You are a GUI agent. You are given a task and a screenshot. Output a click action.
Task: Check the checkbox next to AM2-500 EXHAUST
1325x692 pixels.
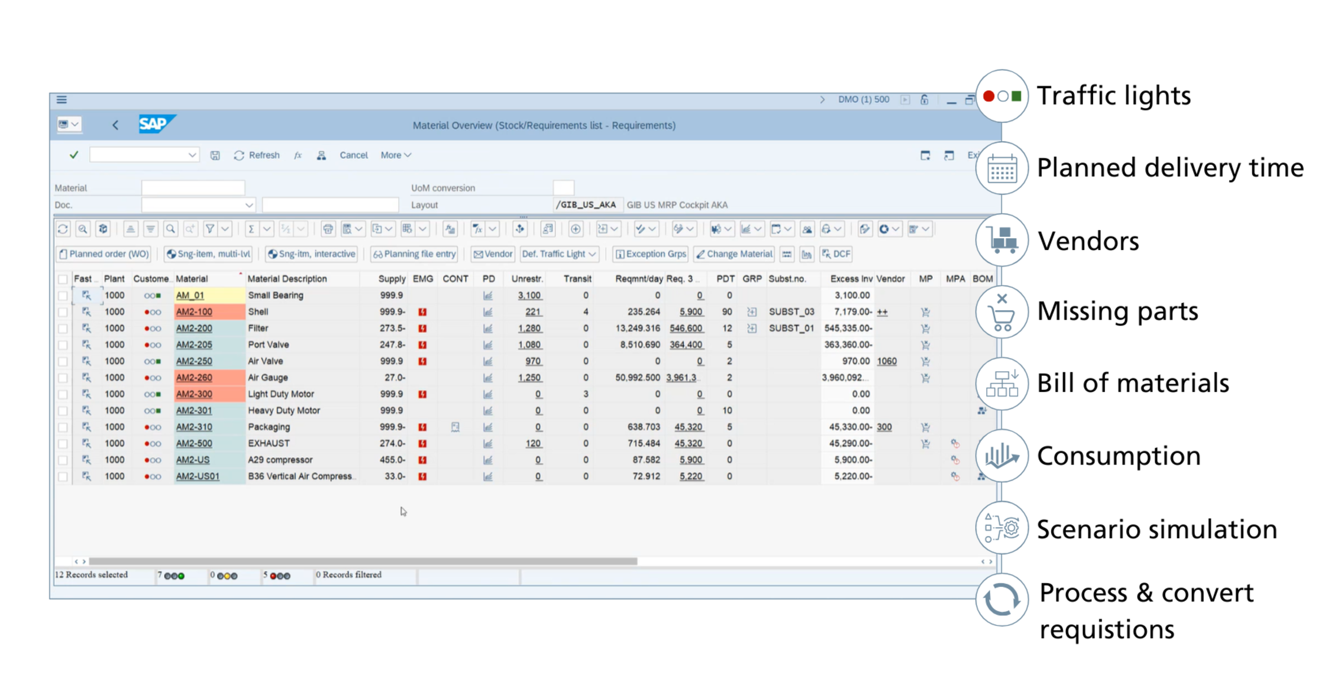(63, 443)
